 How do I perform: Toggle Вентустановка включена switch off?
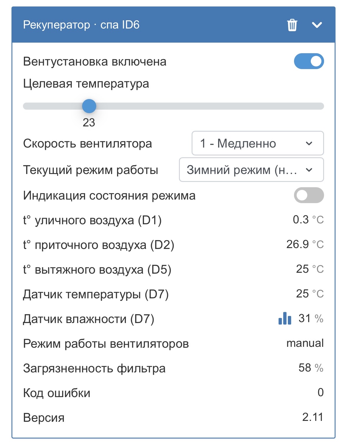[x=309, y=61]
